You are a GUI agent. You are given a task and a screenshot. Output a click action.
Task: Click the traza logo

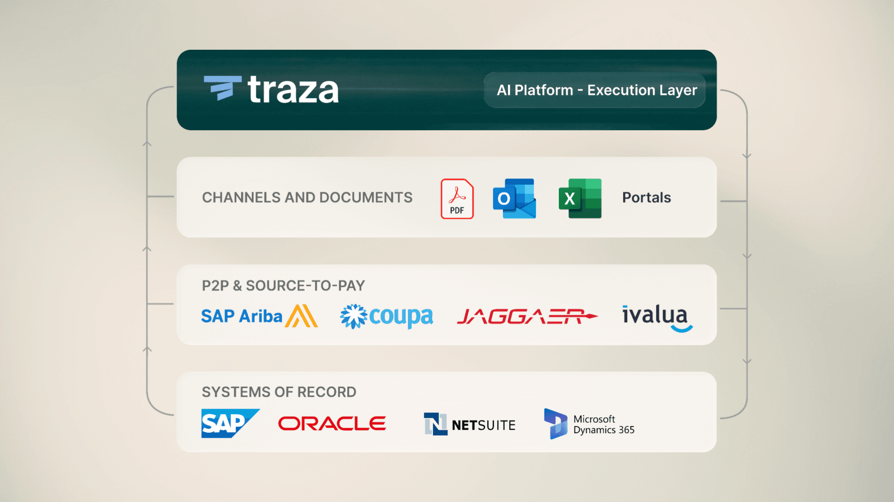271,89
